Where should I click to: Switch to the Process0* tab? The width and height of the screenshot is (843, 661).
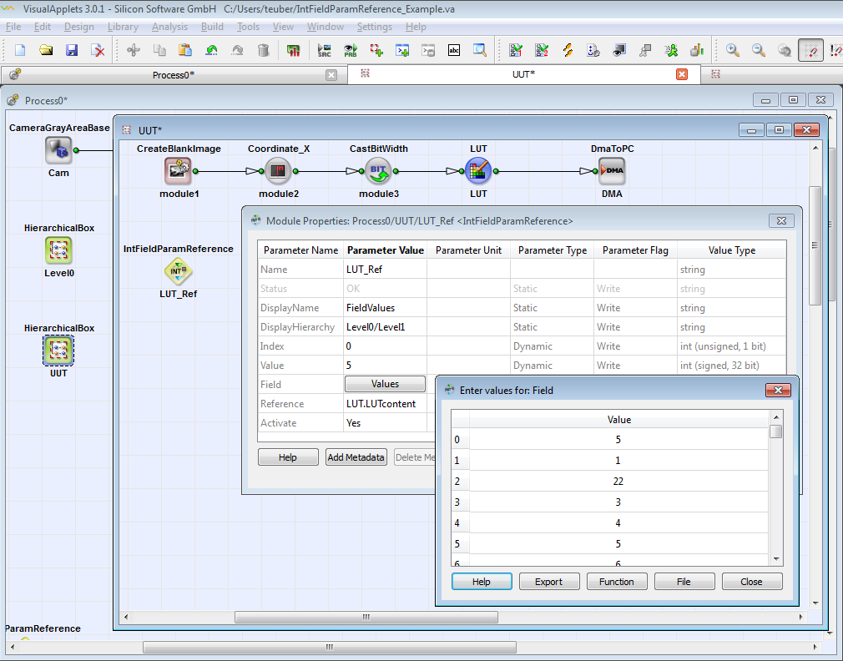pos(174,75)
